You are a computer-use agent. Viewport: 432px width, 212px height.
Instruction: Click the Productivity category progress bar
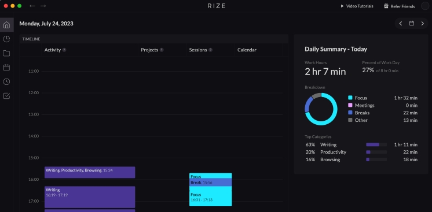376,152
